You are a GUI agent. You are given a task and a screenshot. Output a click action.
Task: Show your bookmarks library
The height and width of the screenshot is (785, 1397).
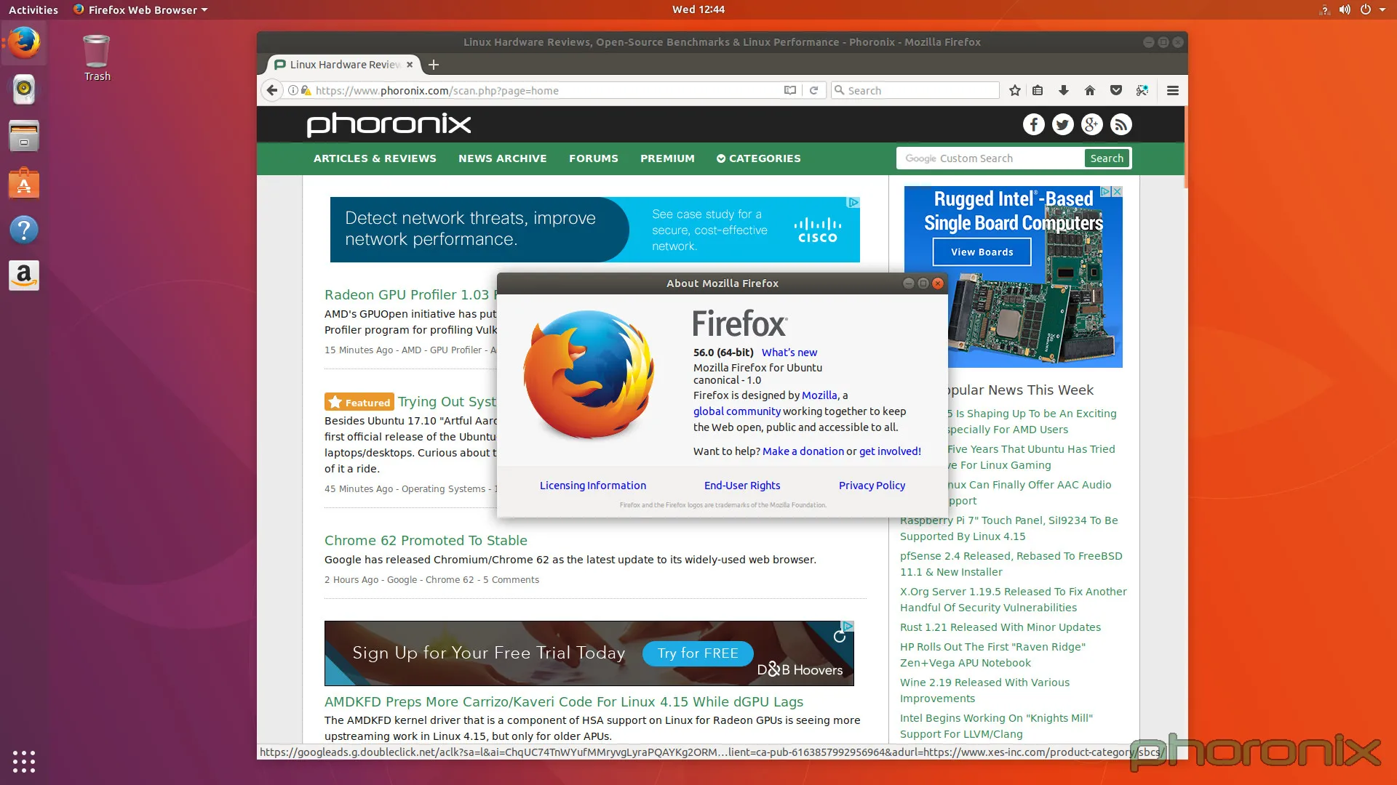(x=1038, y=90)
